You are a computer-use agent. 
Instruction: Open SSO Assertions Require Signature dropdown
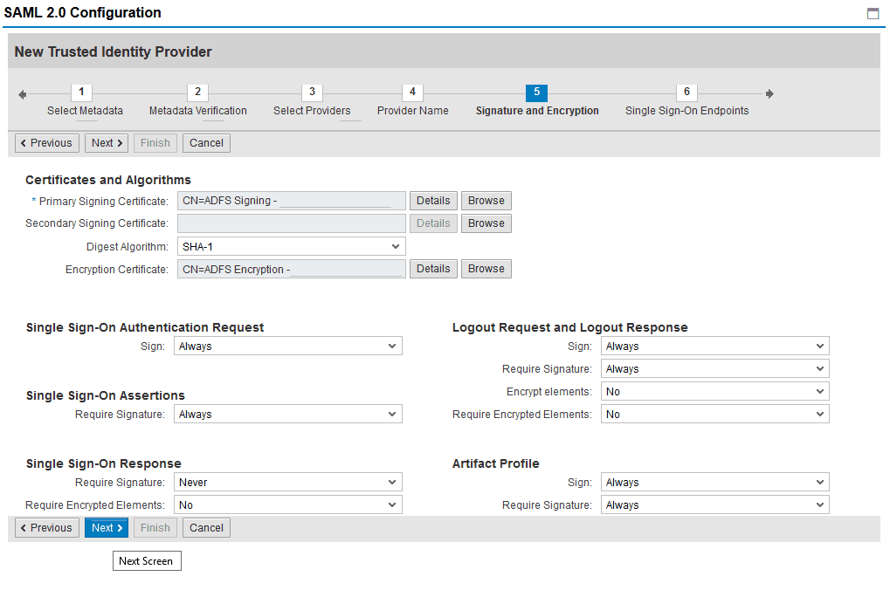click(287, 415)
